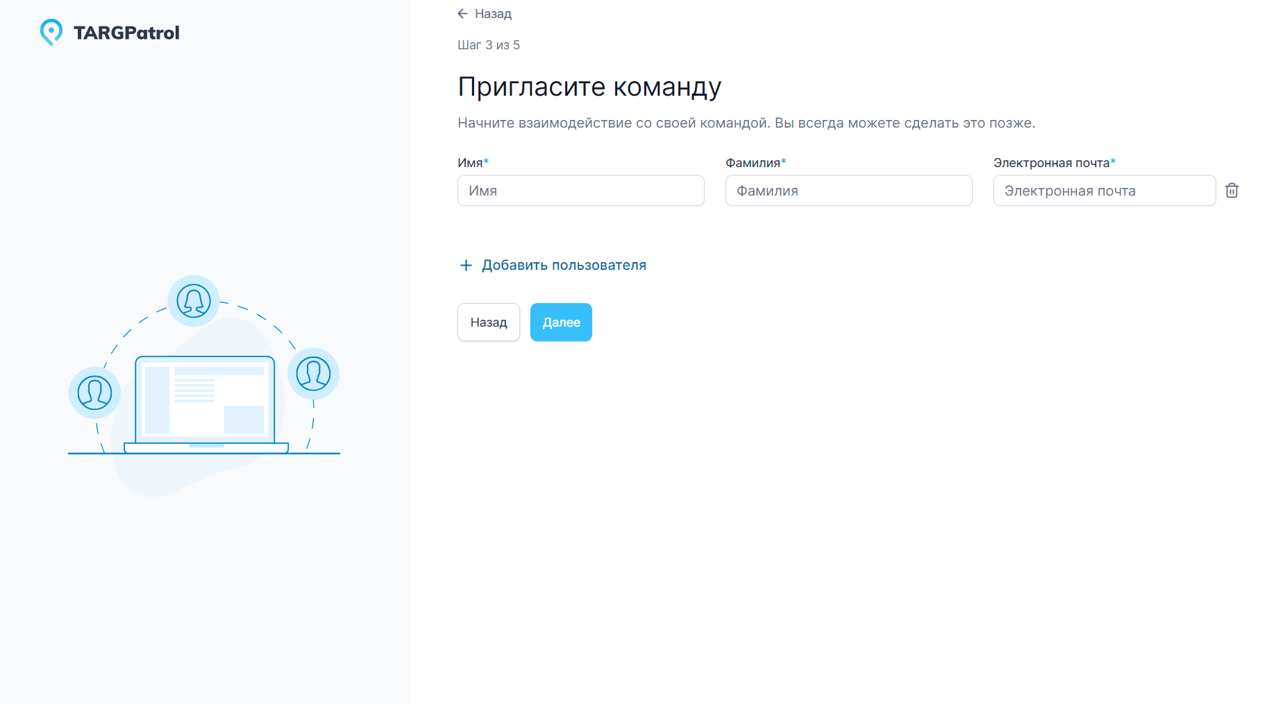The height and width of the screenshot is (704, 1276).
Task: Focus the Имя input field
Action: pos(580,190)
